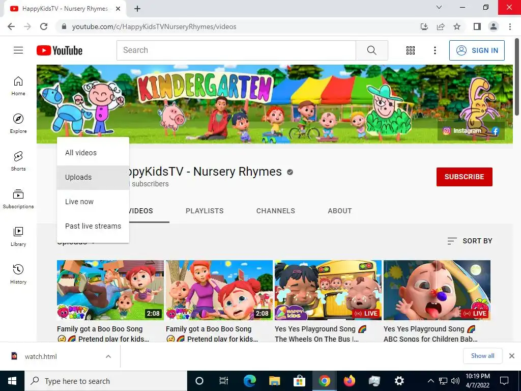Switch to the CHANNELS tab
This screenshot has height=391, width=521.
pos(275,211)
